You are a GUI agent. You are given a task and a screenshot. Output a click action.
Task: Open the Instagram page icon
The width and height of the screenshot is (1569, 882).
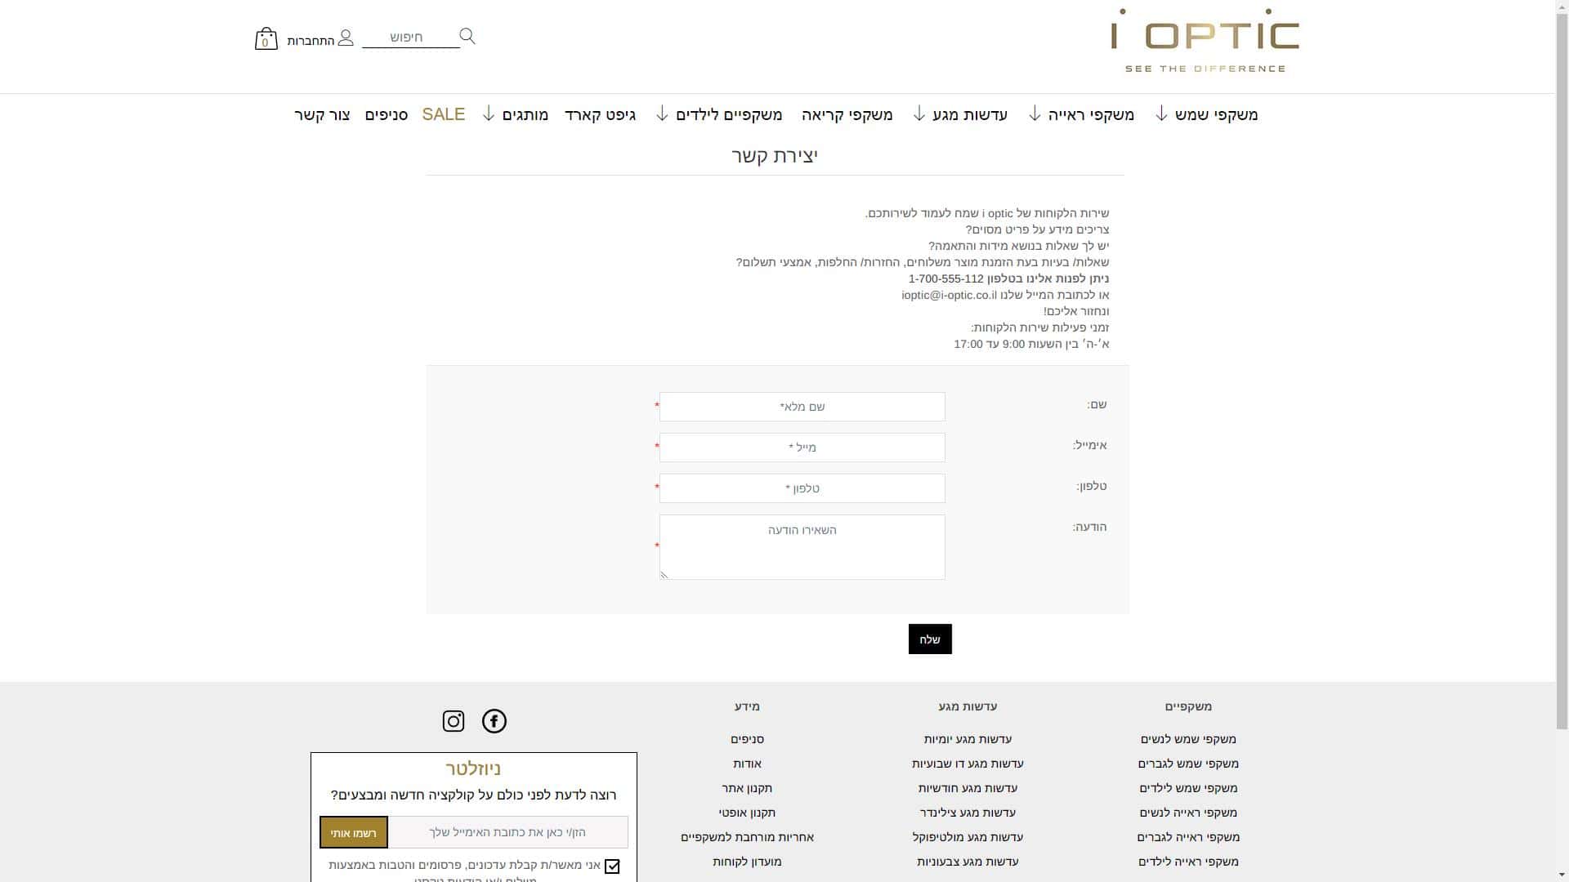point(454,721)
